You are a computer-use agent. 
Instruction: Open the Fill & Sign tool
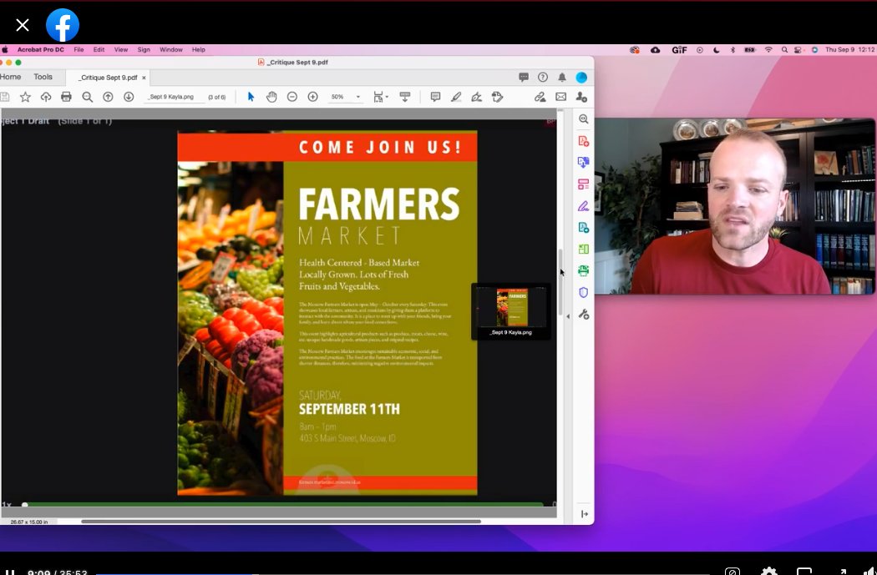tap(583, 205)
